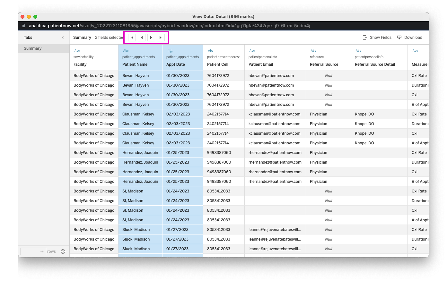The height and width of the screenshot is (281, 447).
Task: Collapse the Tabs side panel
Action: click(x=63, y=38)
